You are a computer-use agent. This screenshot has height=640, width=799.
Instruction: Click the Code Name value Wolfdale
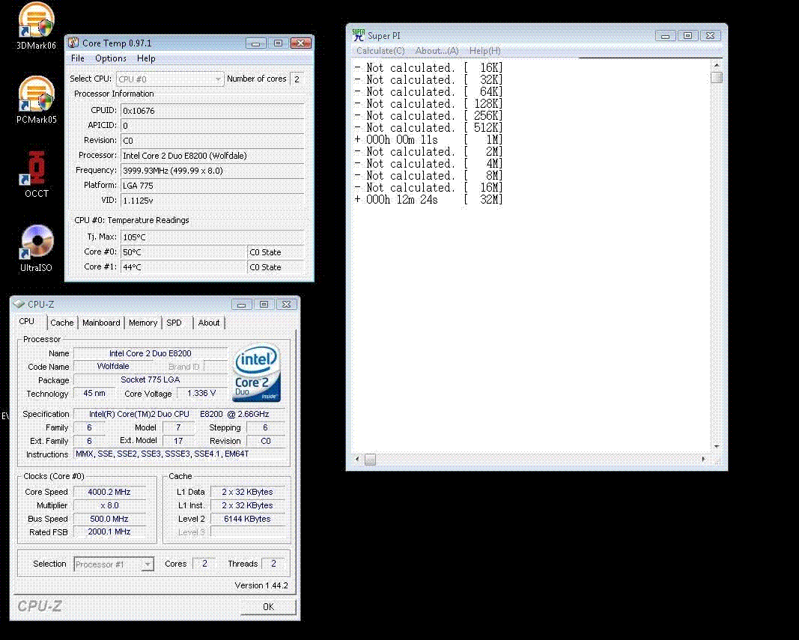(x=112, y=366)
